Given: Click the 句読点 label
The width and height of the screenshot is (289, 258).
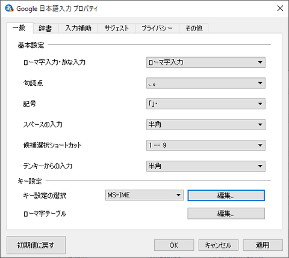Looking at the screenshot, I should point(33,83).
